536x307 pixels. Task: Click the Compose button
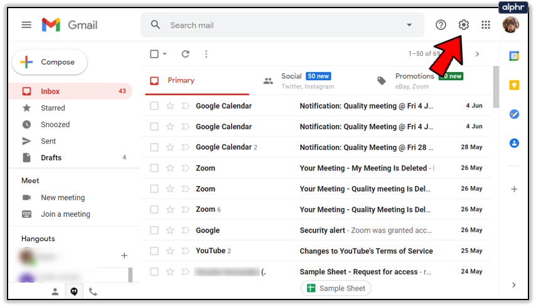[50, 62]
